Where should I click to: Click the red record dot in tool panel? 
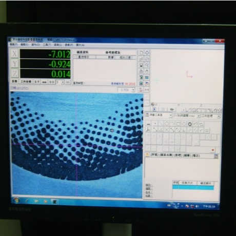click(212, 150)
